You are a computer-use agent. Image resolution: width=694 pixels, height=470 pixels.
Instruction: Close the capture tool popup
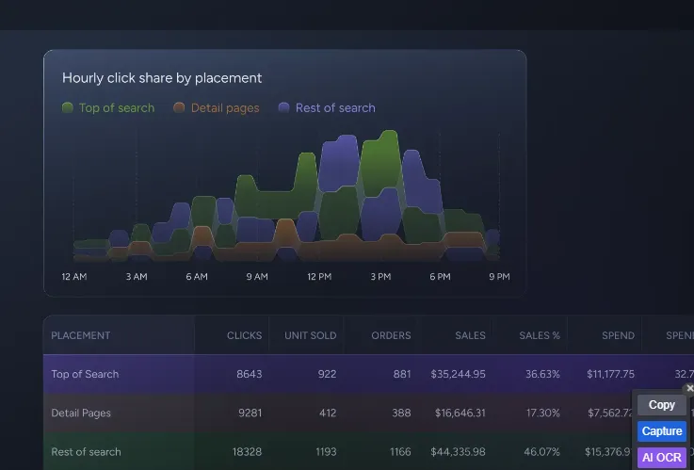coord(688,388)
